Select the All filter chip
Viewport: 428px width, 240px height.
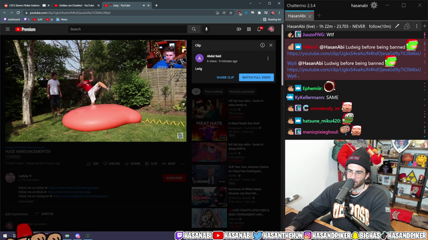click(196, 92)
